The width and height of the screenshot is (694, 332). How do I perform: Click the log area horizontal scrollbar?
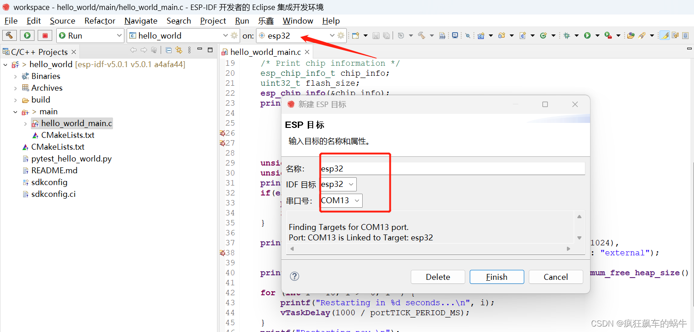coord(430,249)
